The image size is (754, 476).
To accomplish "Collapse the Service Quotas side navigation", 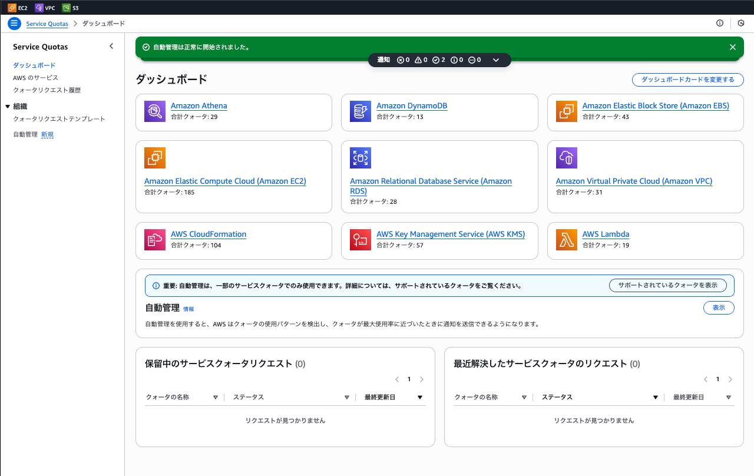I will pyautogui.click(x=111, y=47).
